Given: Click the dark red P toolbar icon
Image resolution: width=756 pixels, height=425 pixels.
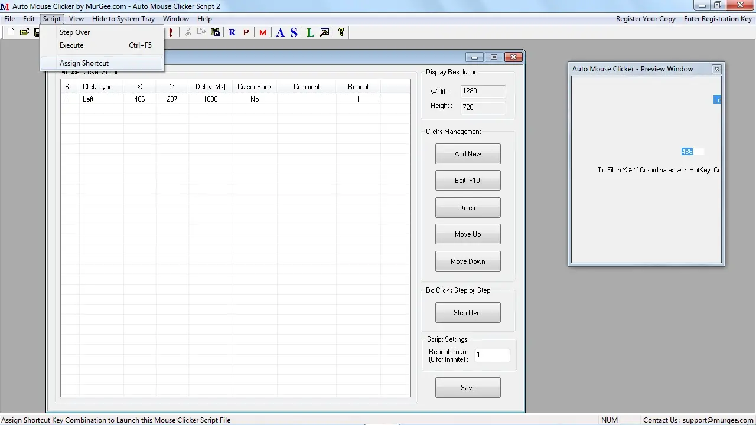Looking at the screenshot, I should [246, 32].
